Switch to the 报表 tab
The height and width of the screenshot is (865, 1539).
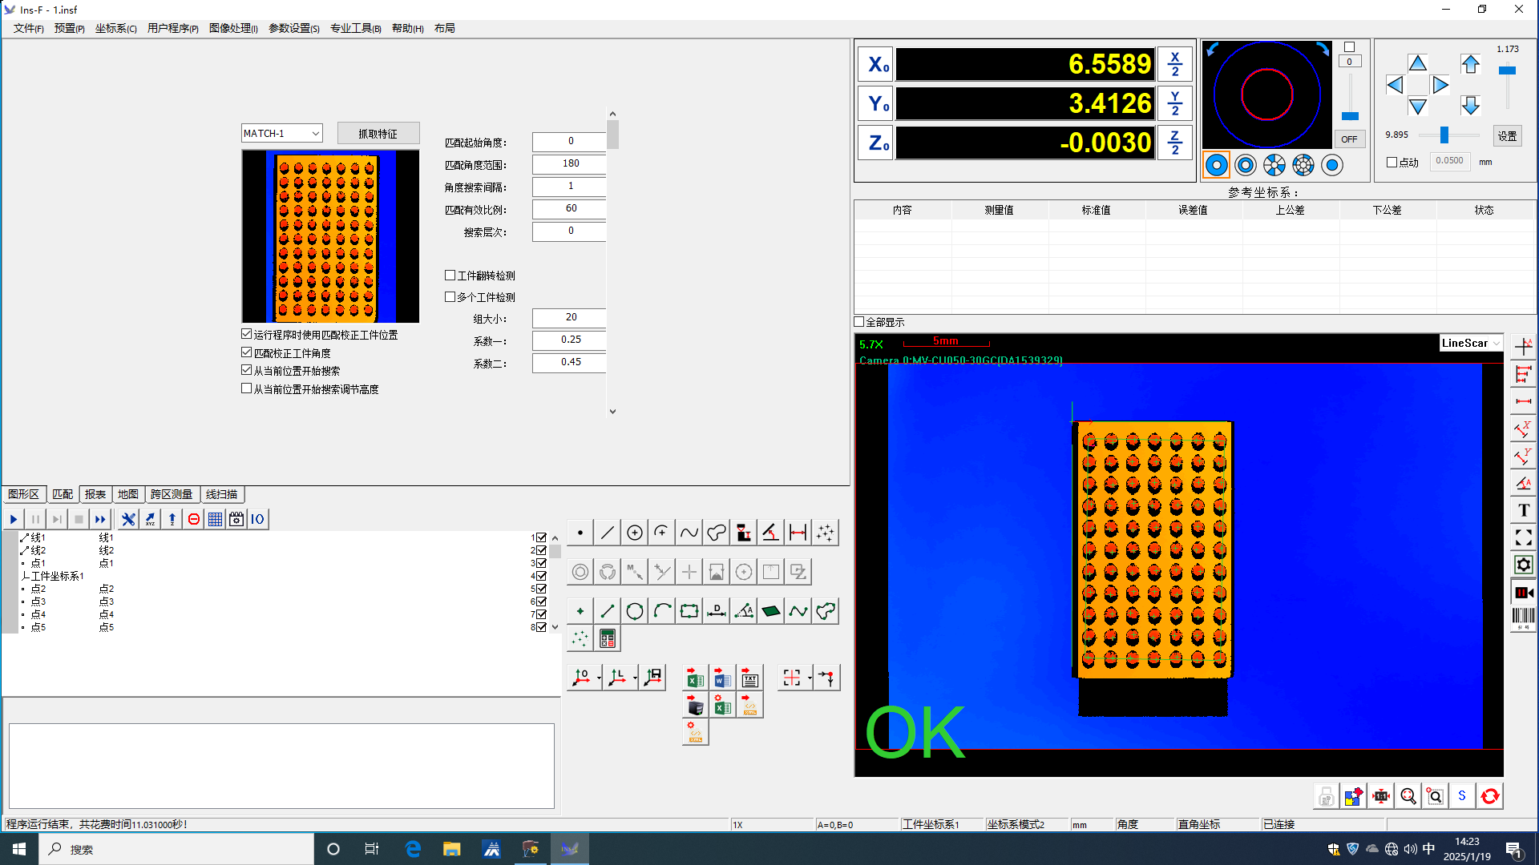pyautogui.click(x=95, y=494)
